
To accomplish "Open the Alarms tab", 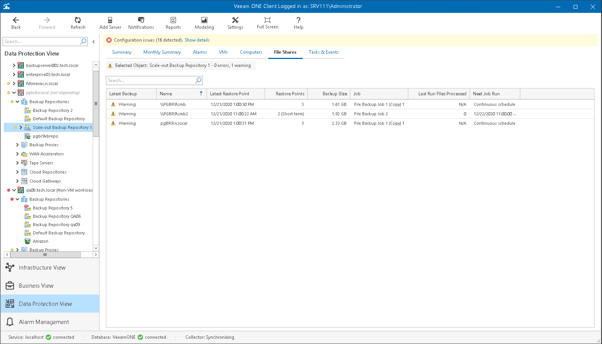I will pyautogui.click(x=200, y=52).
